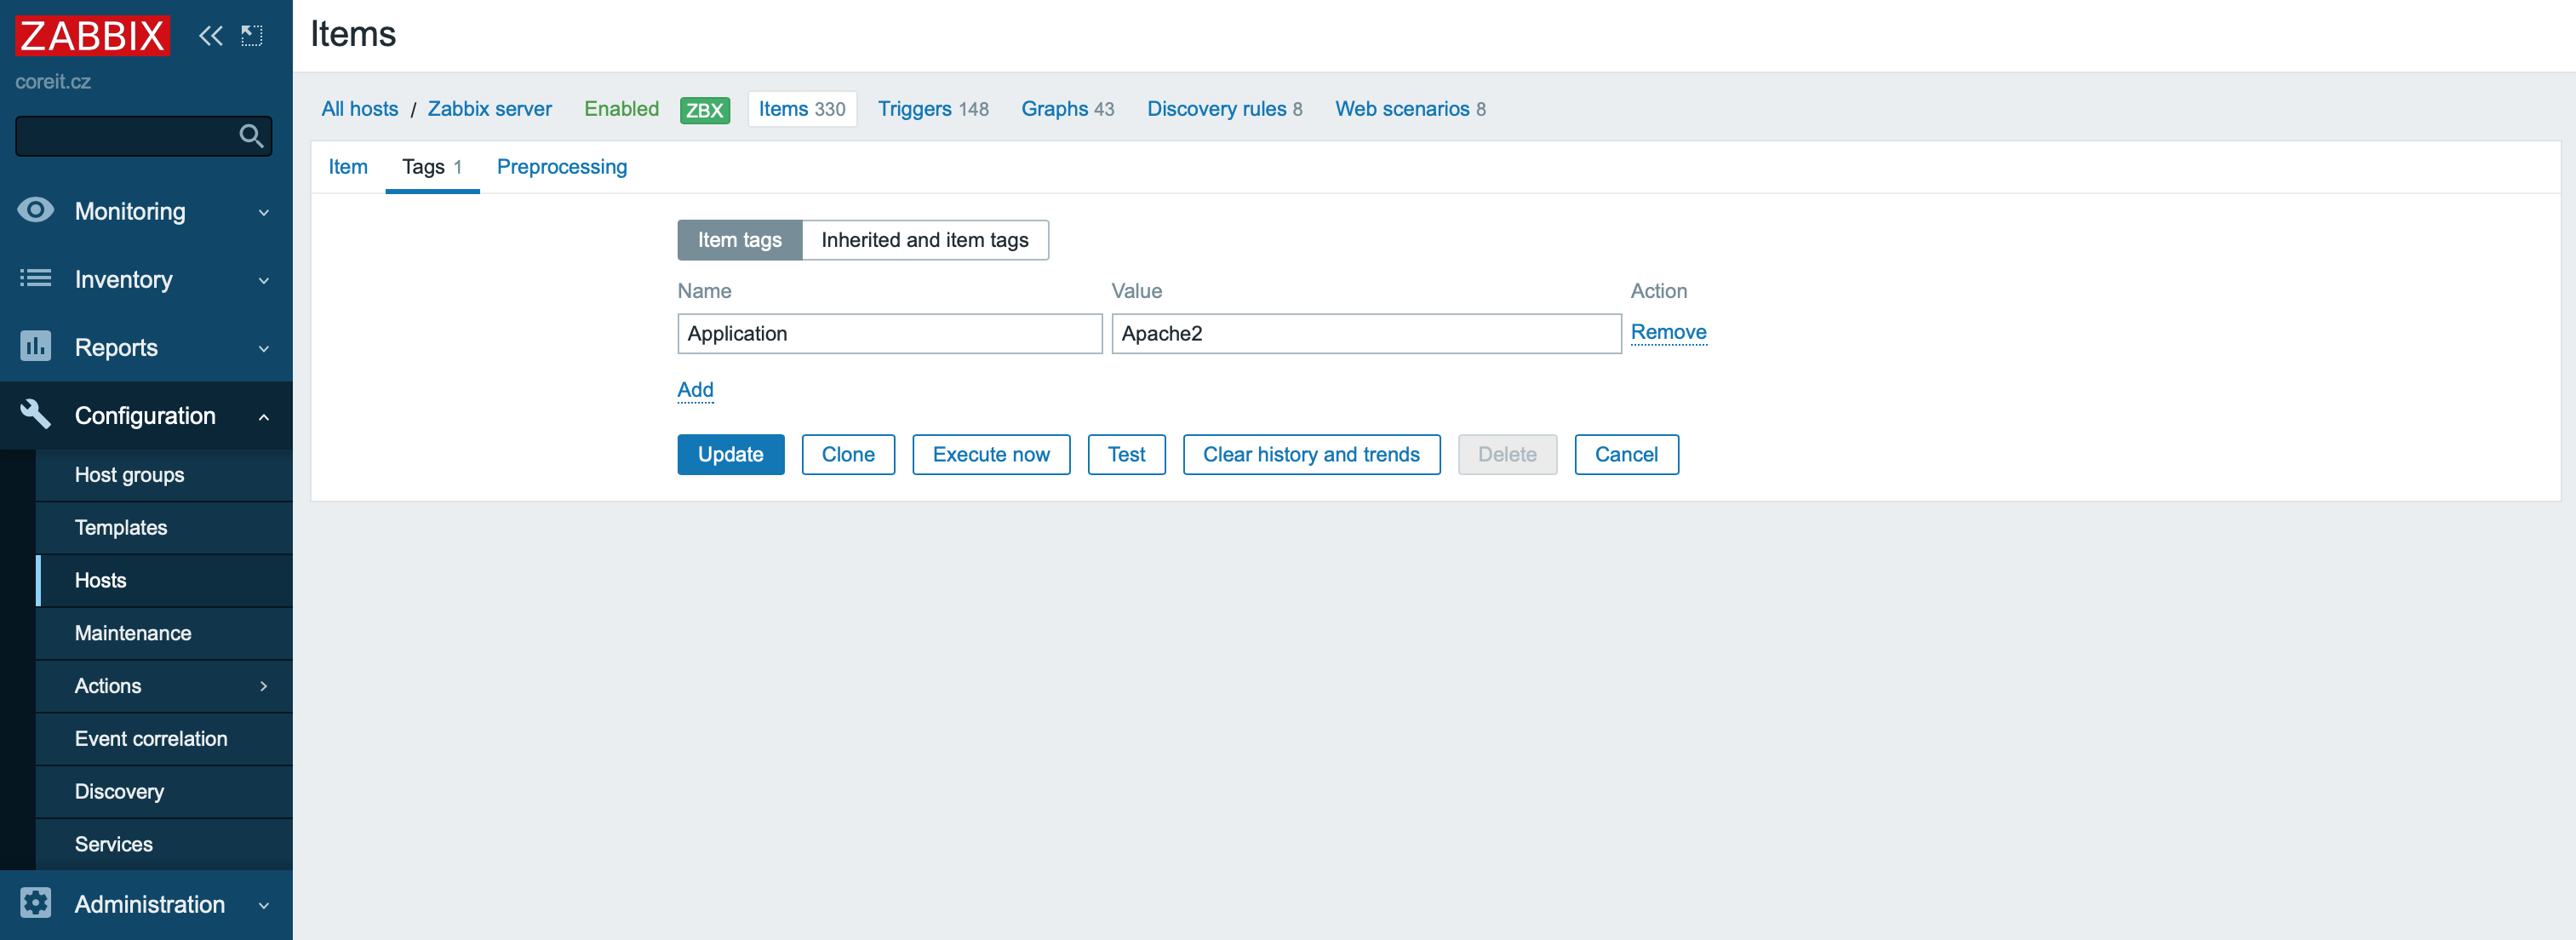Image resolution: width=2576 pixels, height=940 pixels.
Task: Focus the tag Name field Application
Action: pos(890,334)
